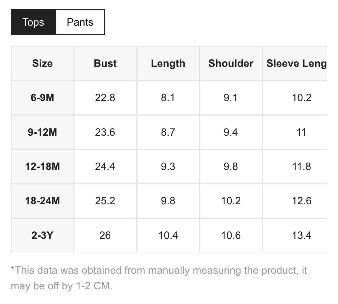Click the 13.4 sleeve length cell
Image resolution: width=338 pixels, height=304 pixels.
click(295, 235)
